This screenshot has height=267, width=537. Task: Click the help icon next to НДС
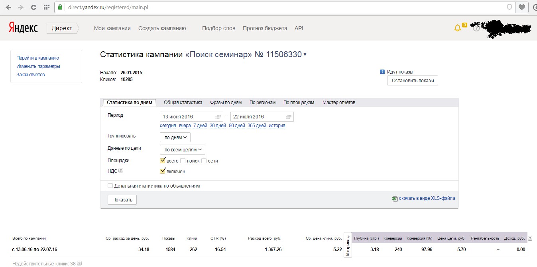tap(121, 171)
